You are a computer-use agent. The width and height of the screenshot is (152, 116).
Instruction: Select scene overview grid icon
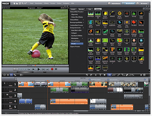[8, 75]
